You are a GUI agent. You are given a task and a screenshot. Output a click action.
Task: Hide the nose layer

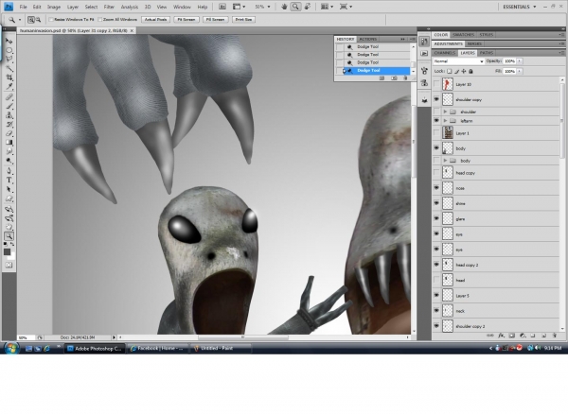pyautogui.click(x=436, y=188)
